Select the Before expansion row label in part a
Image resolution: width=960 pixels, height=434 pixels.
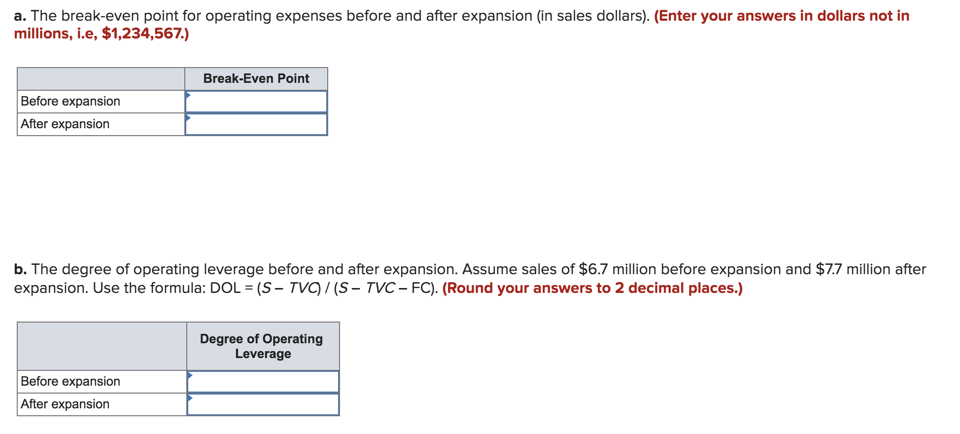tap(69, 101)
